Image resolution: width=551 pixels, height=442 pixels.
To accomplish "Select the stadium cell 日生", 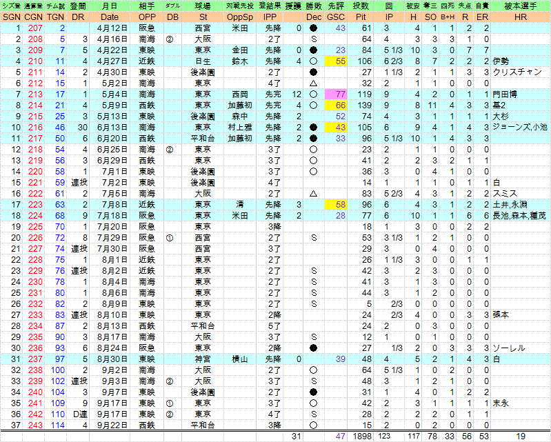I will (x=203, y=61).
